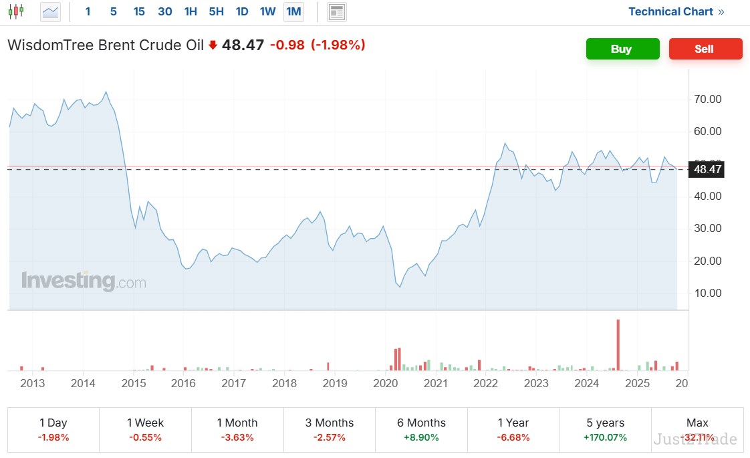
Task: Open the 6 Months performance tab
Action: coord(421,429)
